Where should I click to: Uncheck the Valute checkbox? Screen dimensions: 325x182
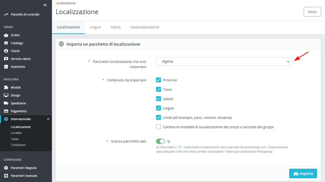pos(159,99)
